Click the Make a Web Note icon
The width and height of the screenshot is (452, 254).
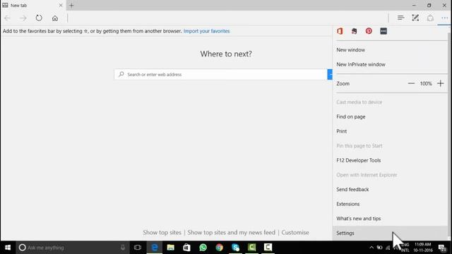click(415, 18)
